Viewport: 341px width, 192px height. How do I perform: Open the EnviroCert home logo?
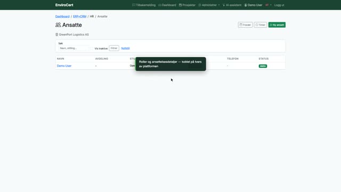click(x=64, y=5)
